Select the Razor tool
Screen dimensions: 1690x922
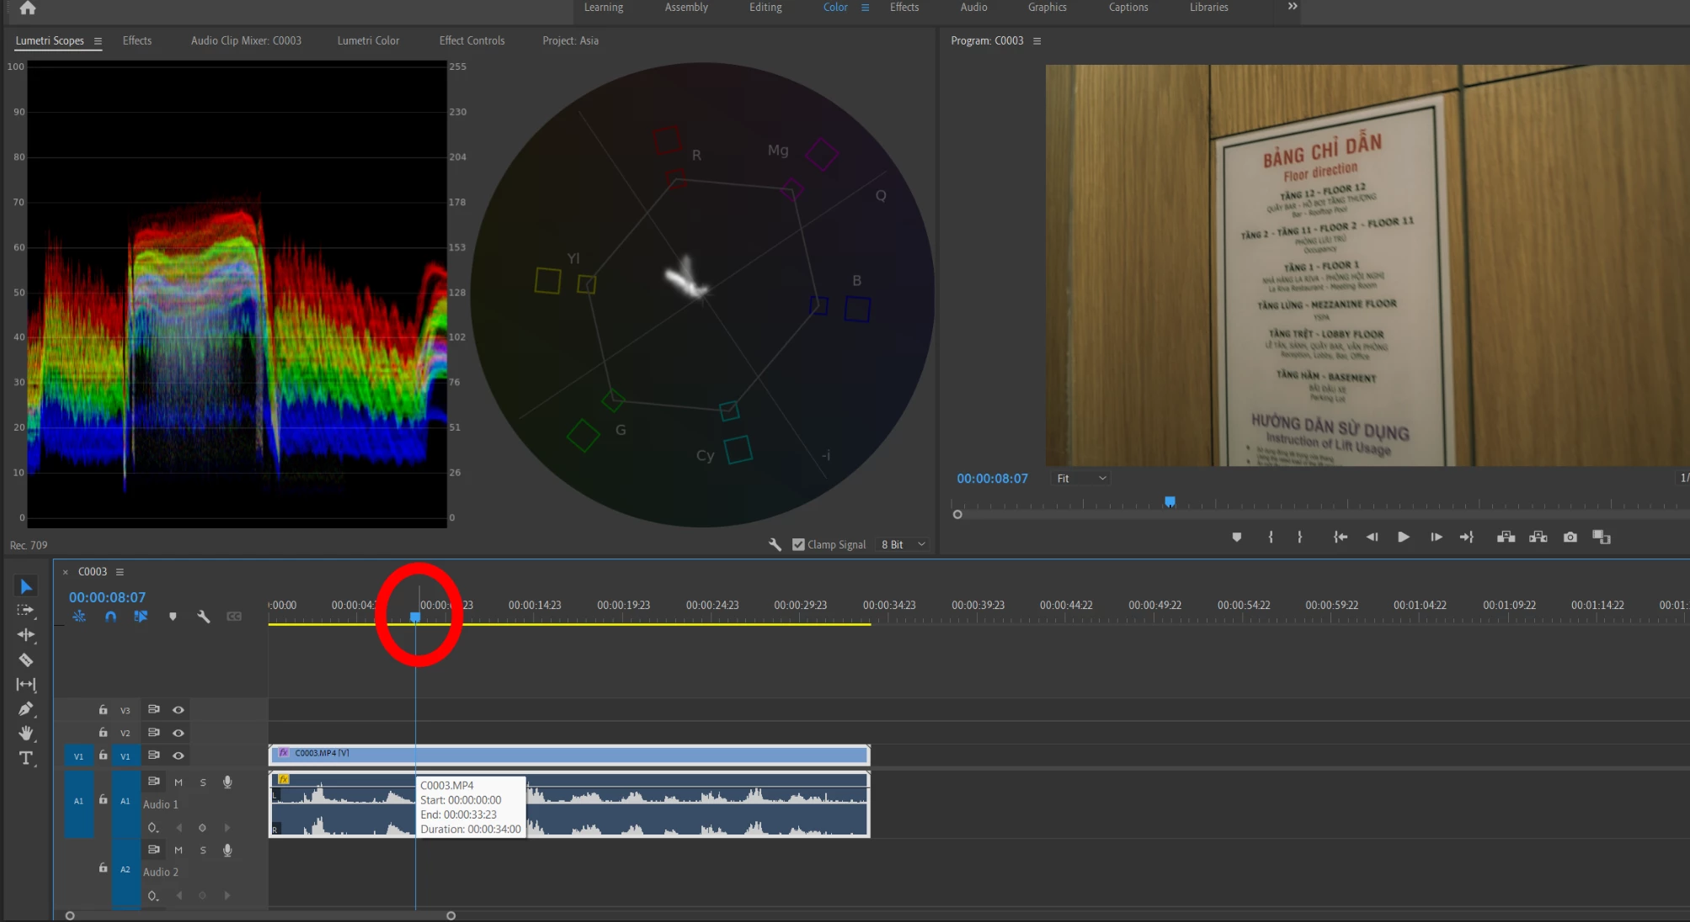click(26, 660)
